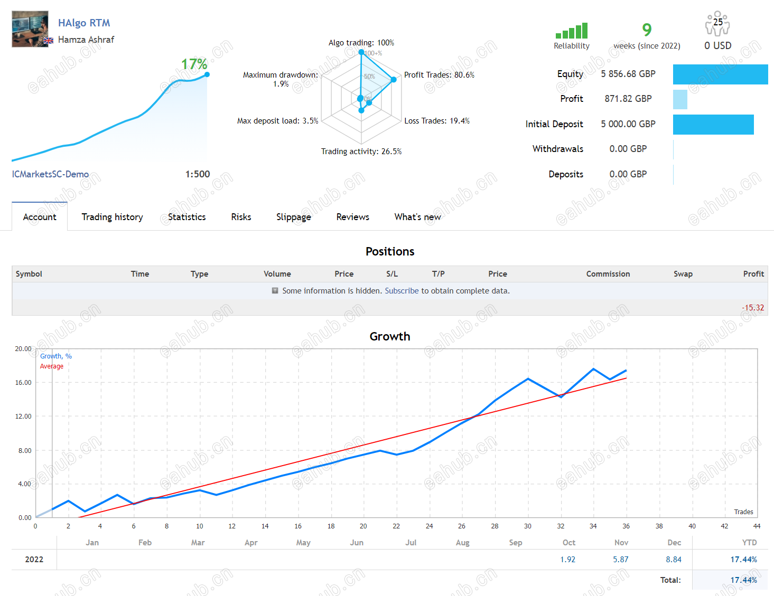Open the What's new tab
This screenshot has width=774, height=596.
[418, 217]
